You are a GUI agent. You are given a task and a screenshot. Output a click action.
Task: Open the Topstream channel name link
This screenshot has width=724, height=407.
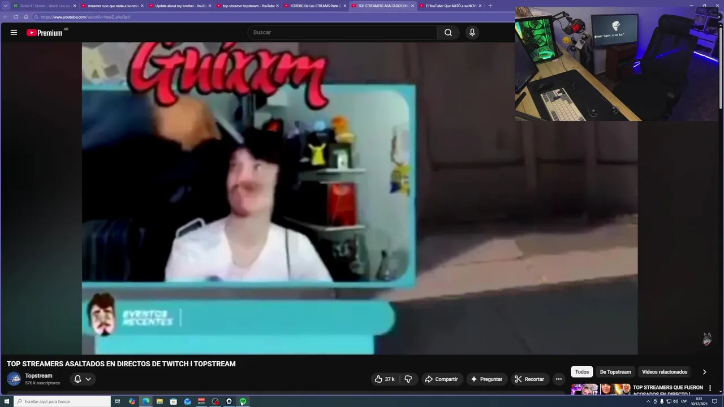coord(38,376)
